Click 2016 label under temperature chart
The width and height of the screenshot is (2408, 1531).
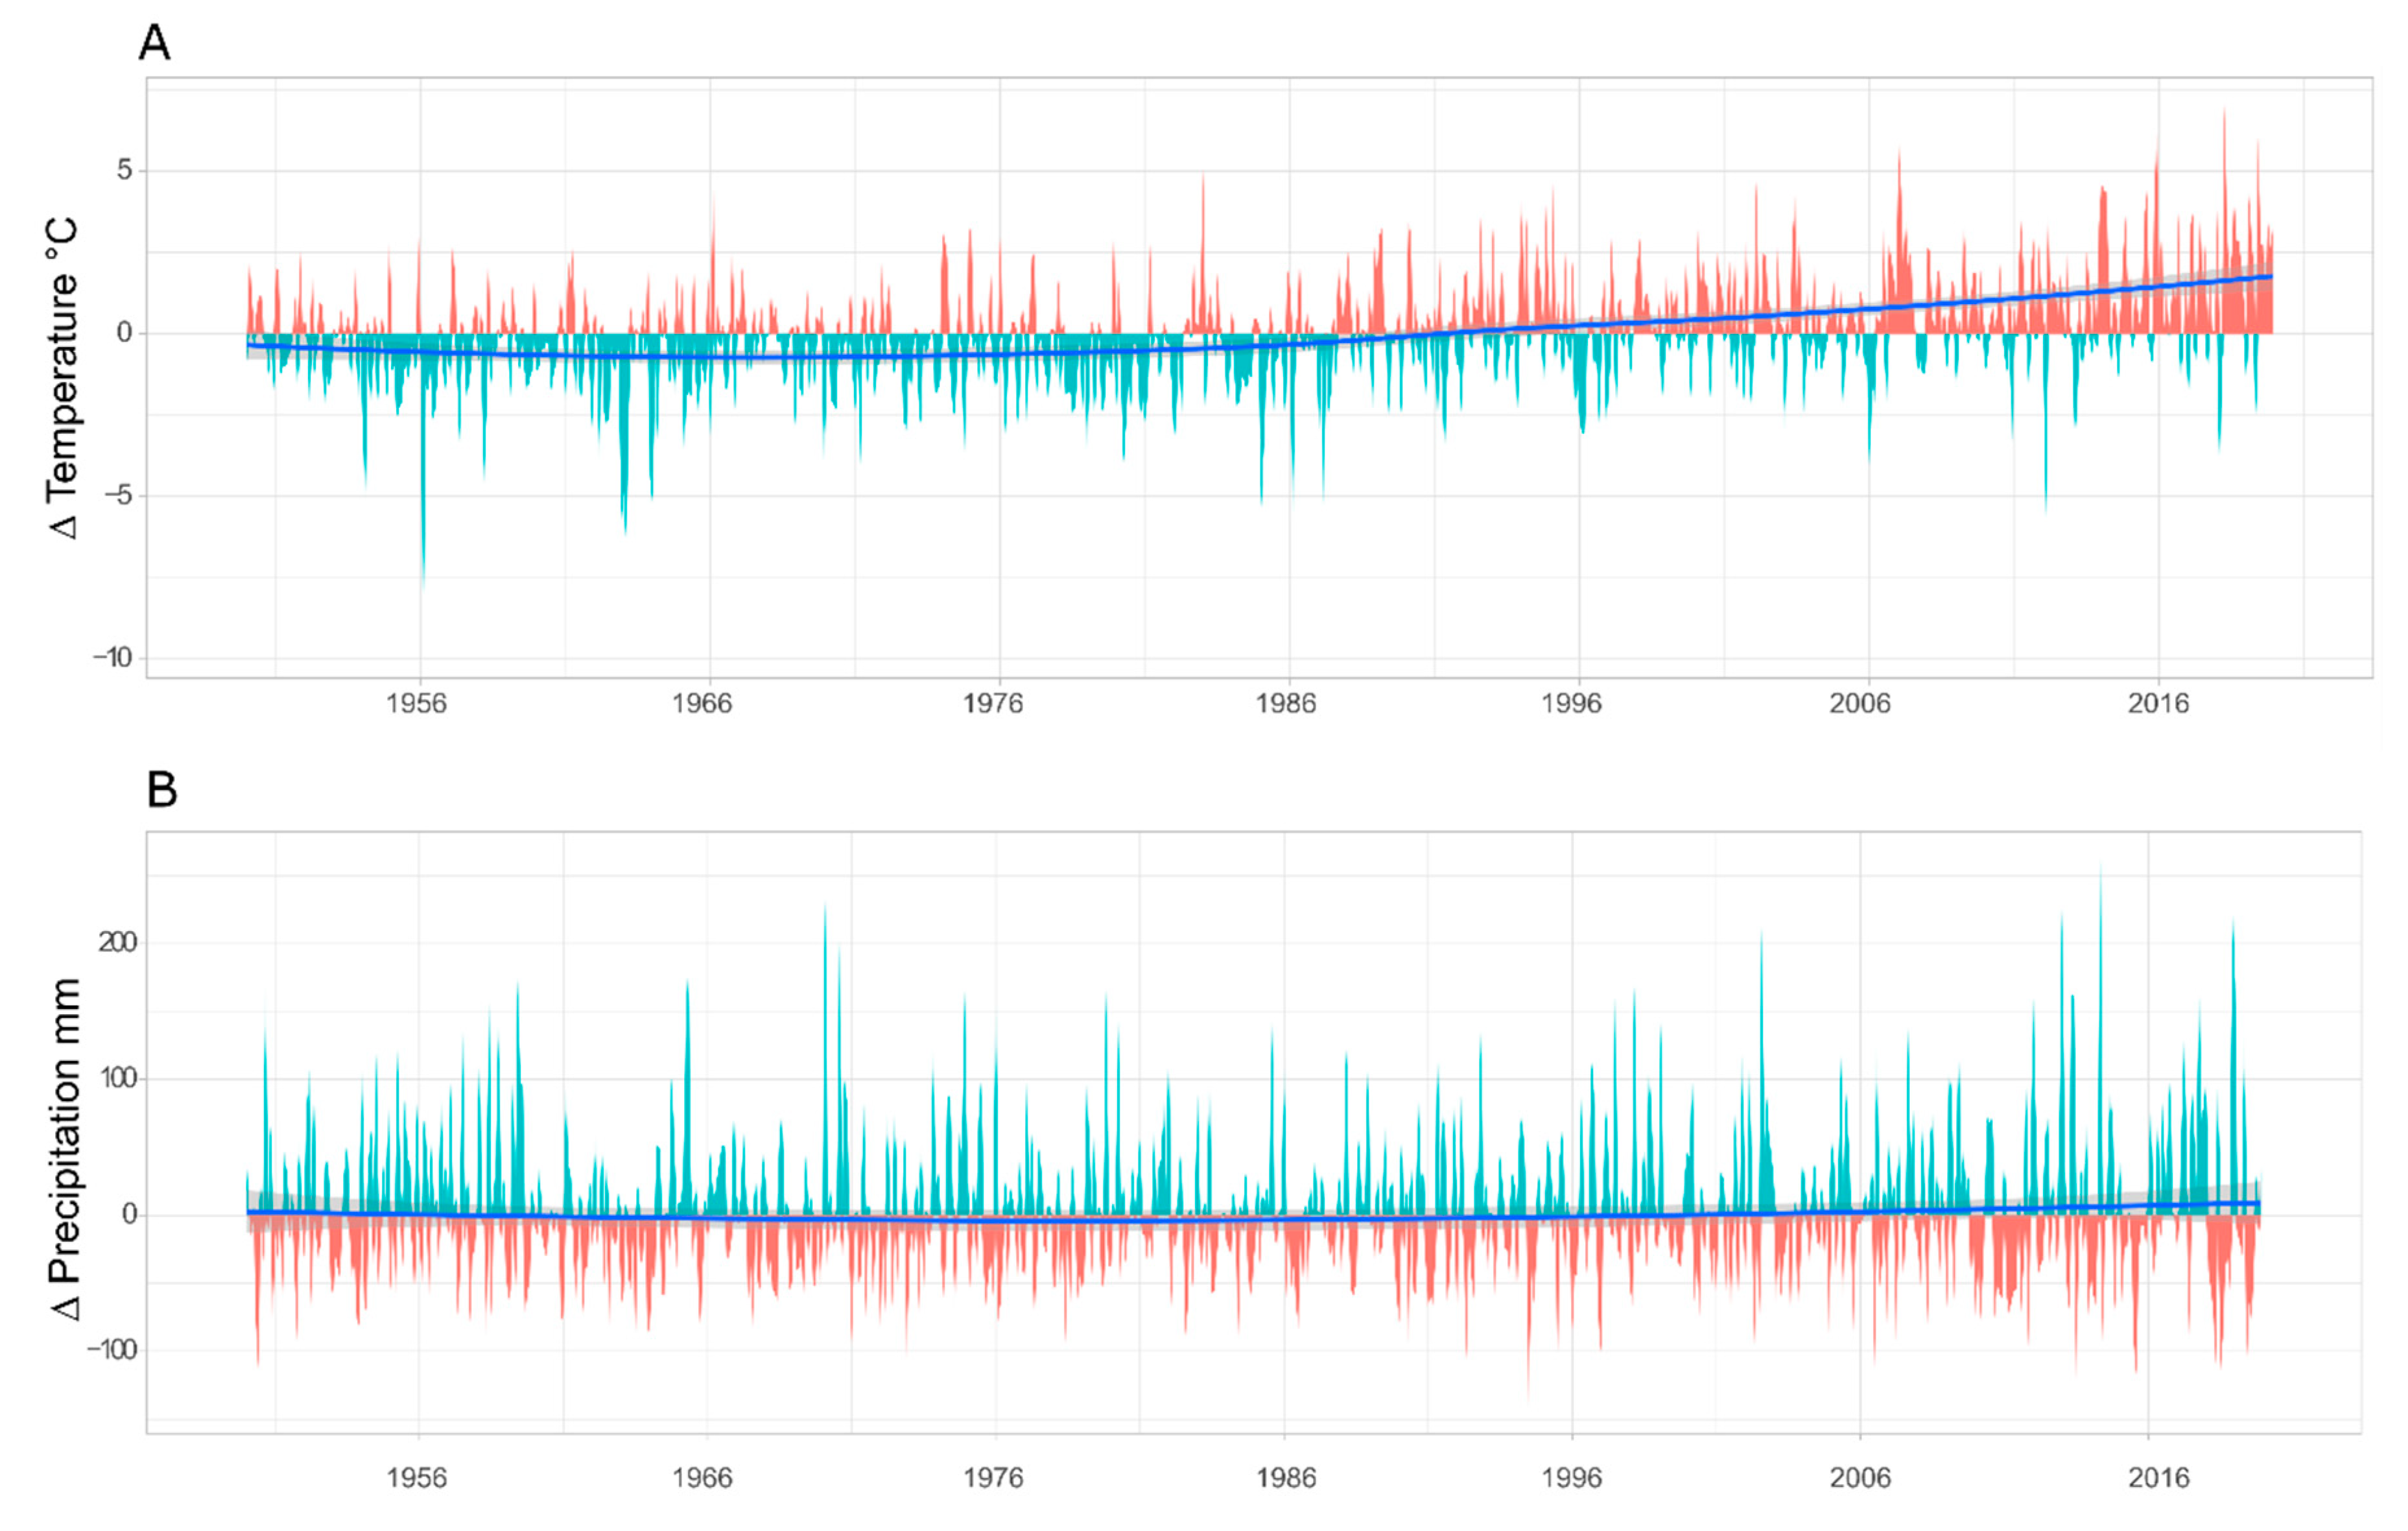2158,704
